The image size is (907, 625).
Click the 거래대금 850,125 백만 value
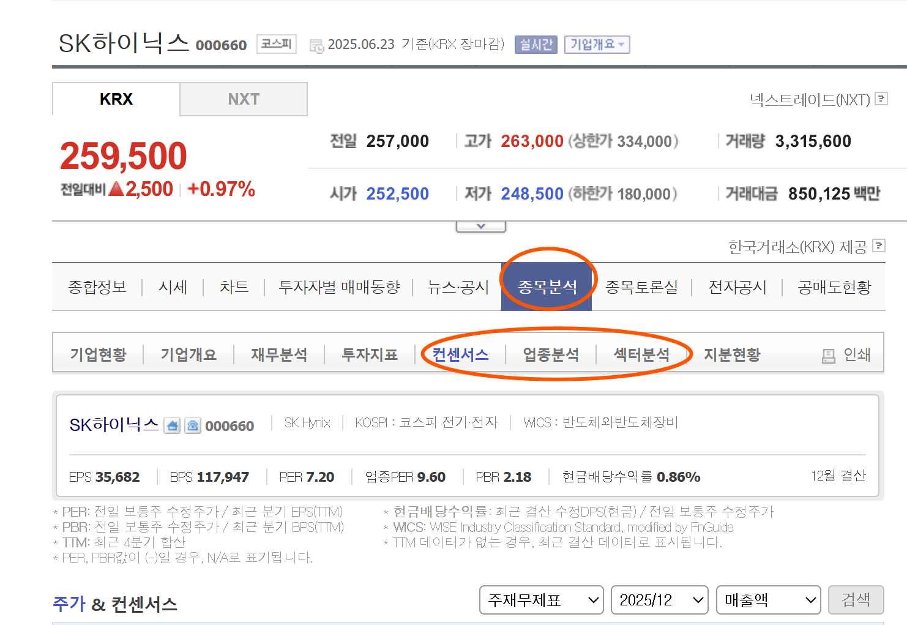pos(834,194)
